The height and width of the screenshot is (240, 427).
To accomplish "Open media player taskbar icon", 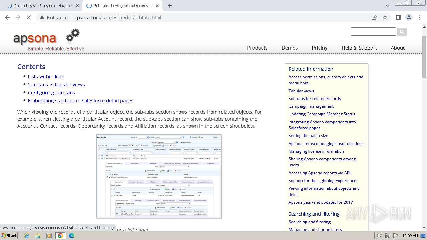I will (49, 236).
